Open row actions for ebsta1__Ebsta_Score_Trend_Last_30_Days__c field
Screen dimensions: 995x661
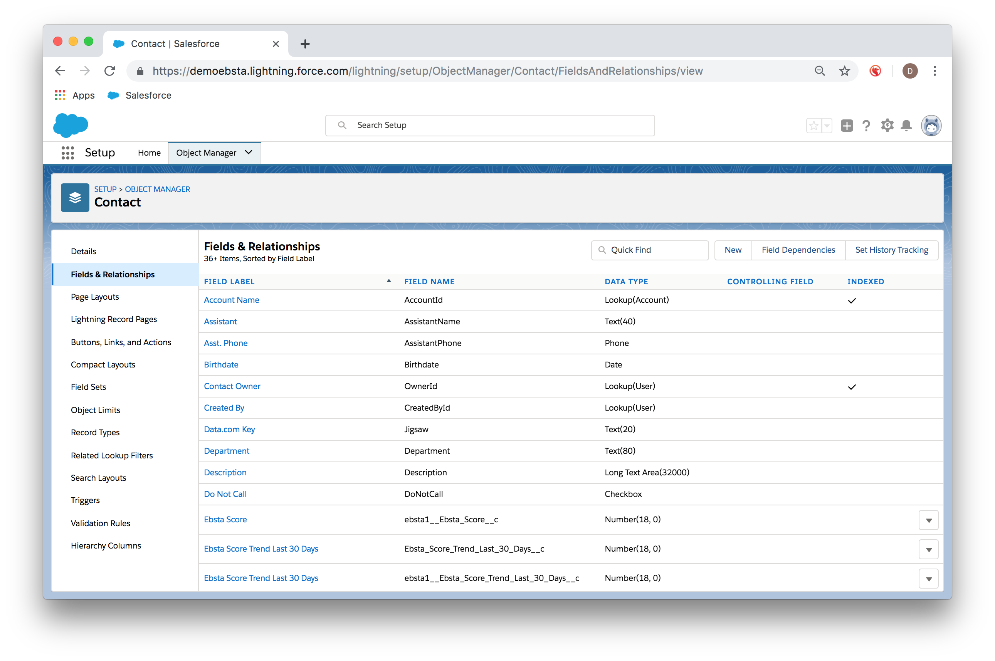(928, 579)
